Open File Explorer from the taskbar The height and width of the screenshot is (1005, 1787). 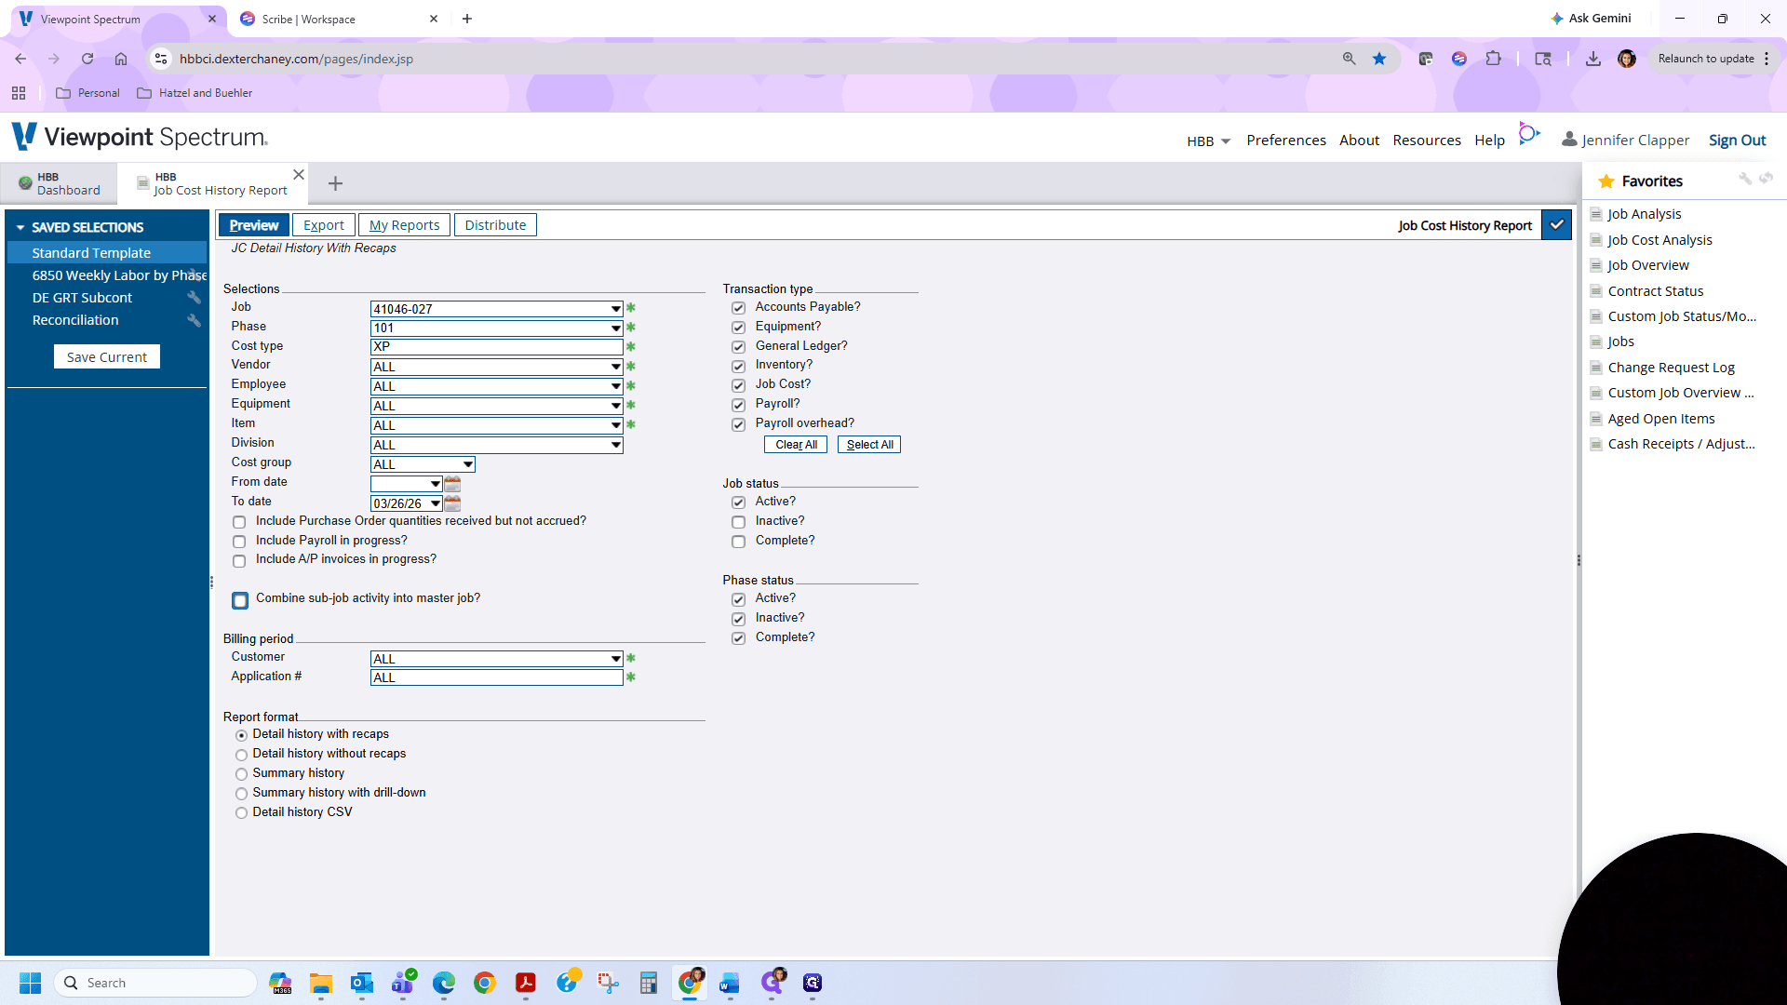pos(321,983)
